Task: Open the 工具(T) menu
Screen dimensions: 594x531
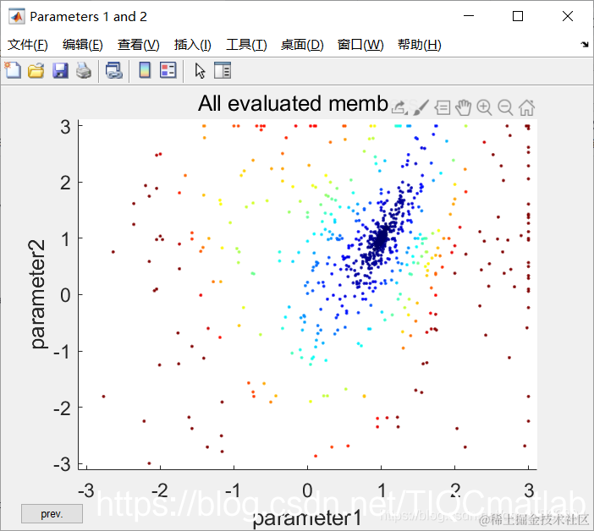Action: pos(246,45)
